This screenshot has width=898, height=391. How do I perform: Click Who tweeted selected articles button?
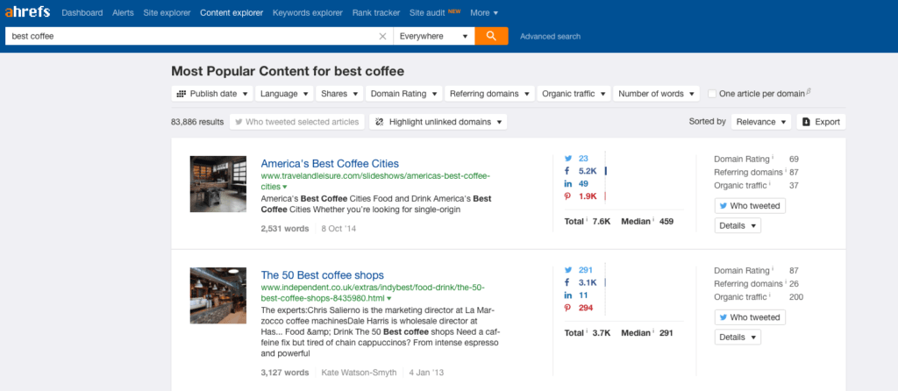pos(296,122)
